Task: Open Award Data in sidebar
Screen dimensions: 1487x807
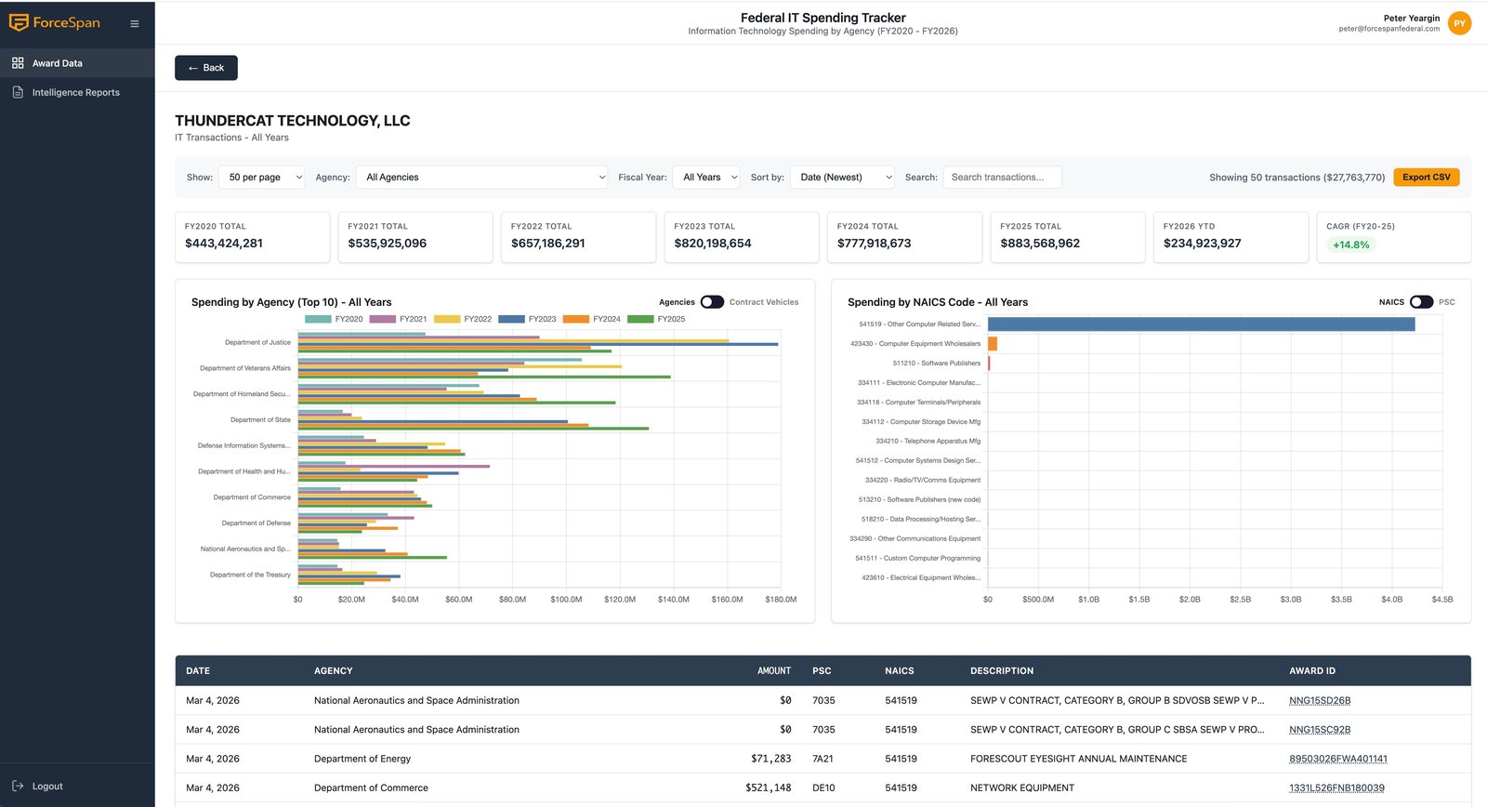Action: click(x=77, y=63)
